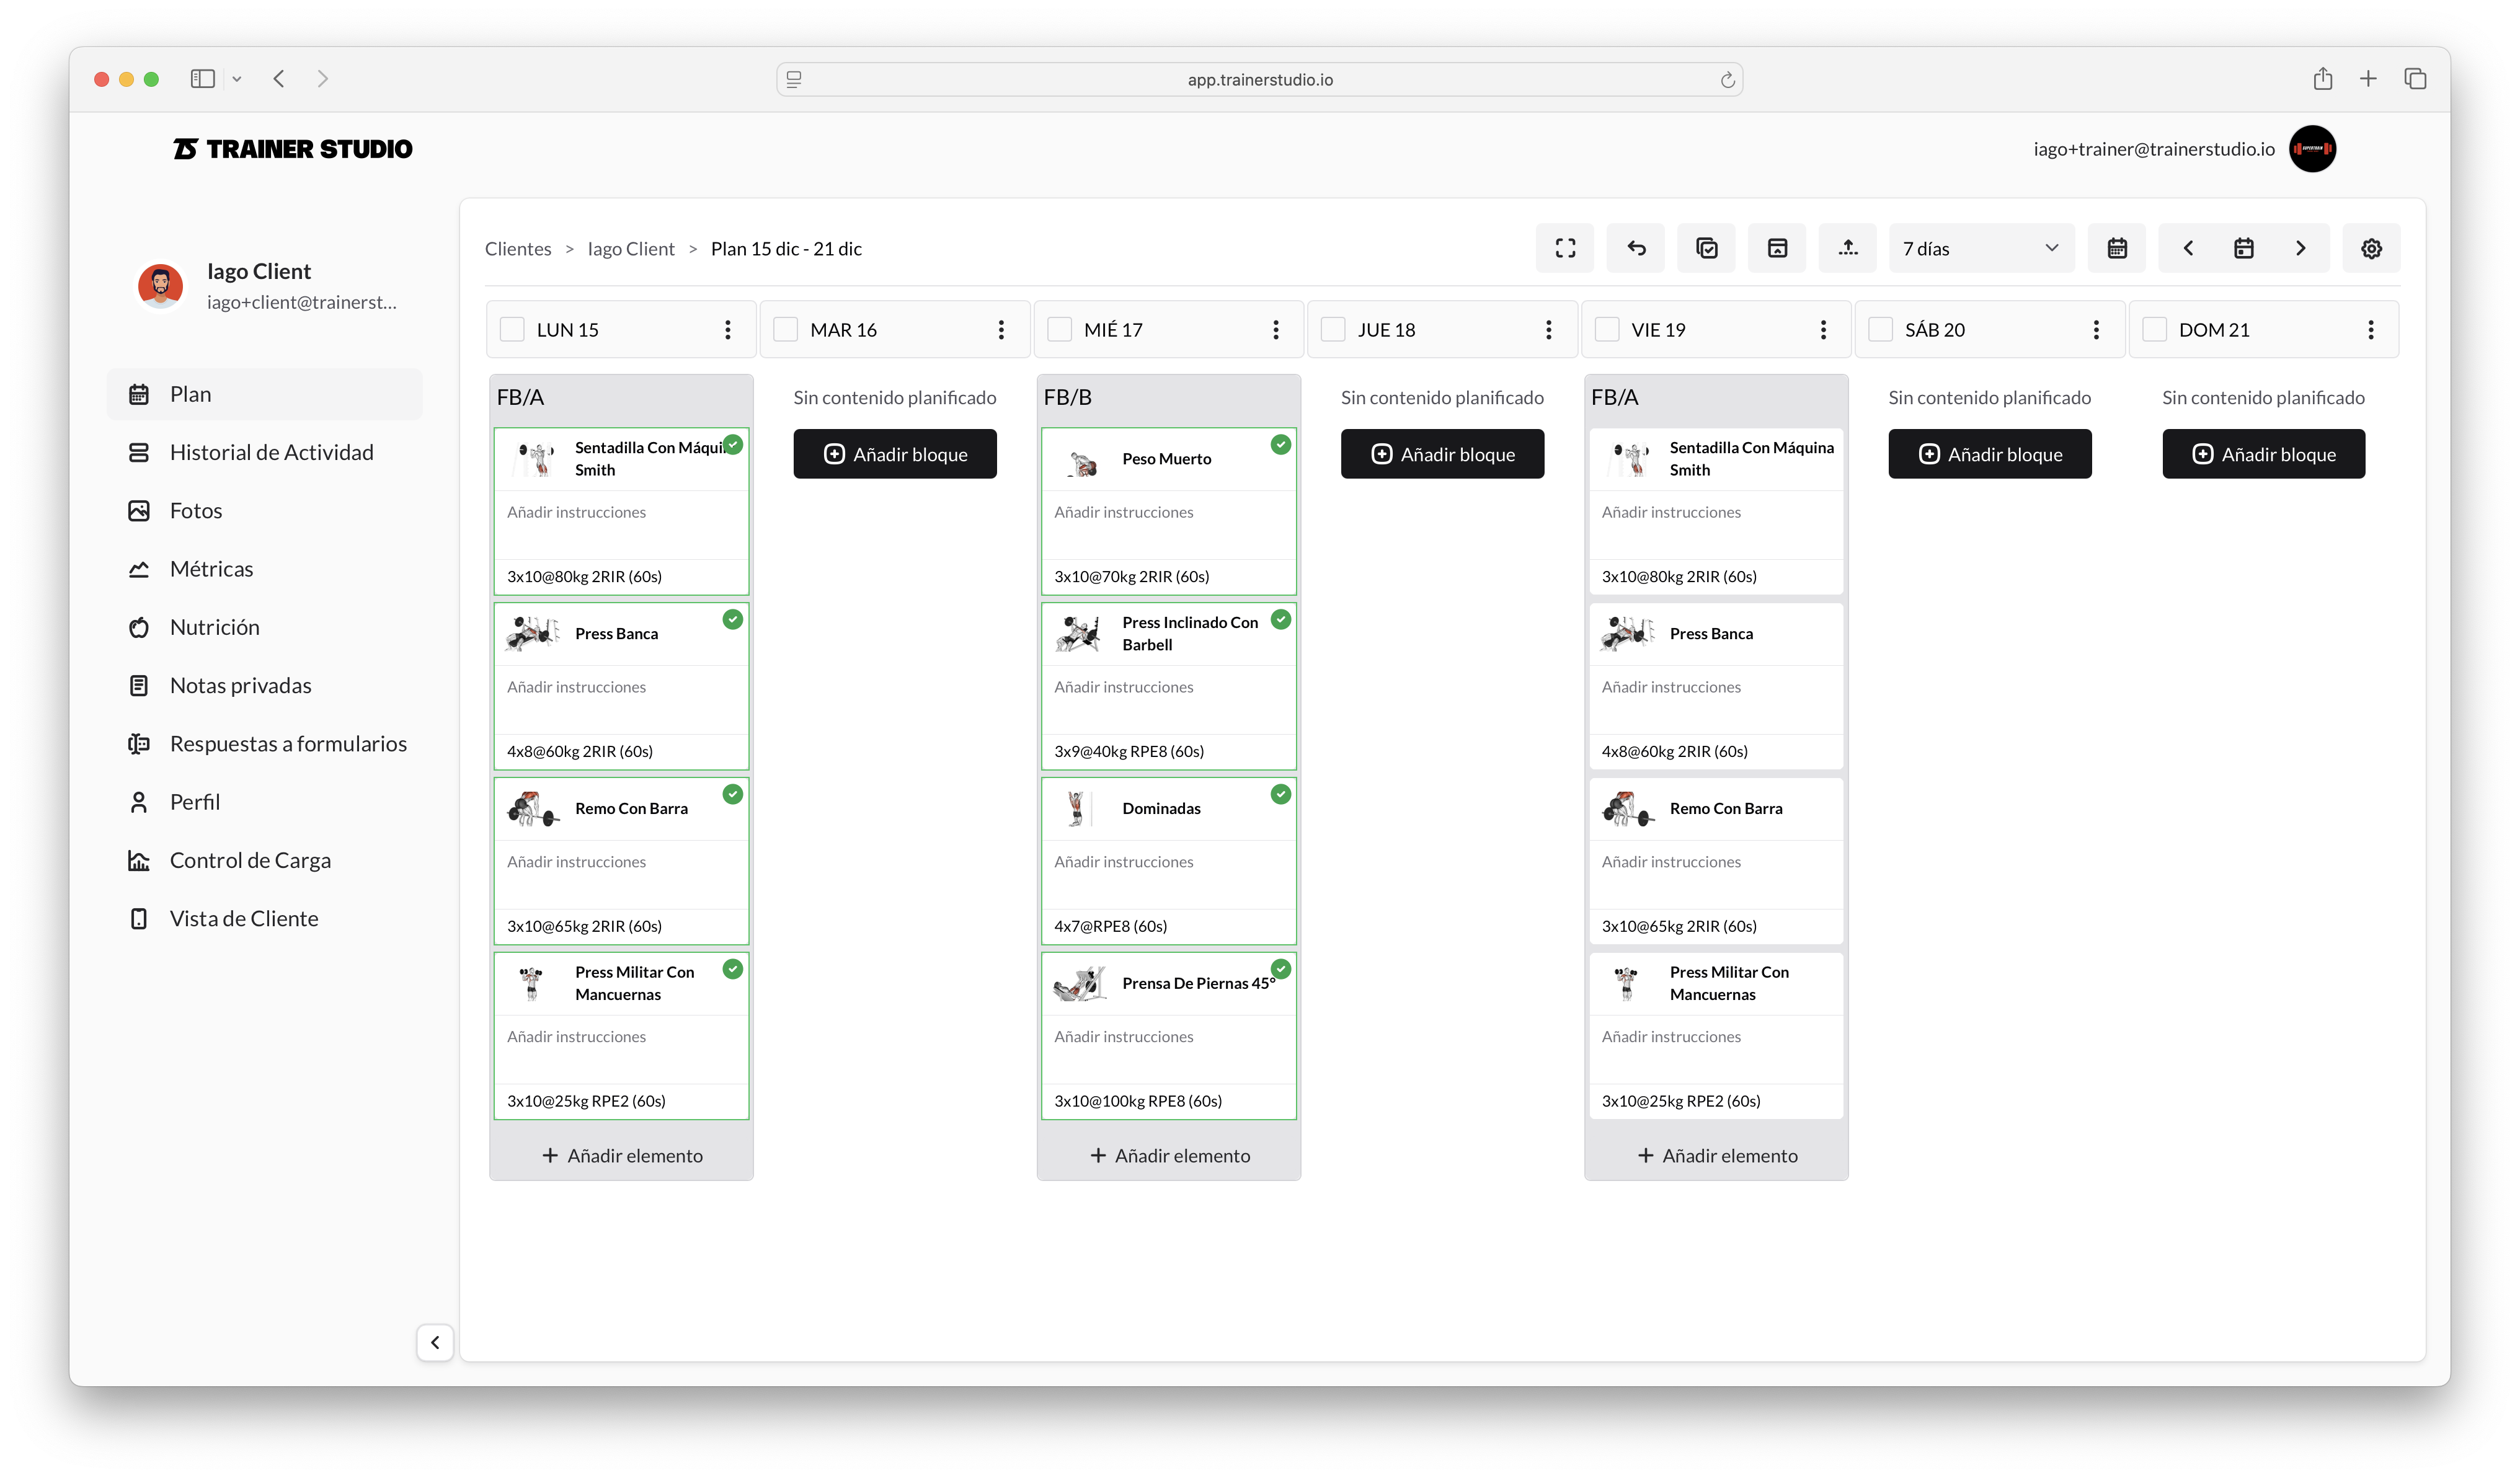Click the settings gear icon in the plan toolbar
2520x1478 pixels.
pos(2371,248)
